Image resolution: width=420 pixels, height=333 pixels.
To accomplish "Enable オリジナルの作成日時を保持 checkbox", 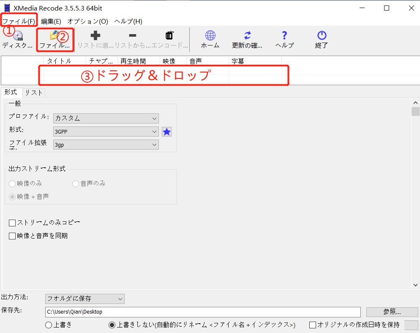I will [313, 325].
